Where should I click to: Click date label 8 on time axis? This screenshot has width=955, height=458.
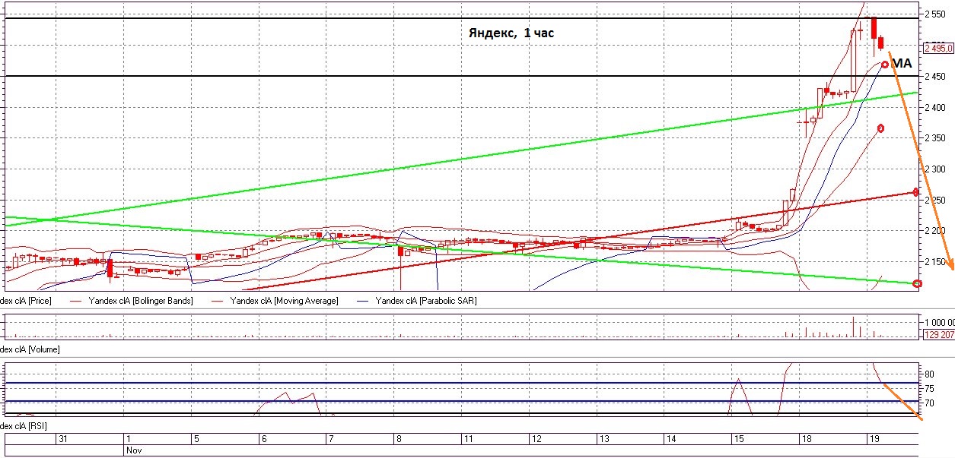pos(398,439)
